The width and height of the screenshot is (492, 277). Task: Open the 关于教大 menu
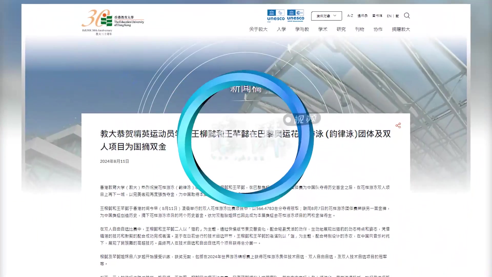pos(258,29)
